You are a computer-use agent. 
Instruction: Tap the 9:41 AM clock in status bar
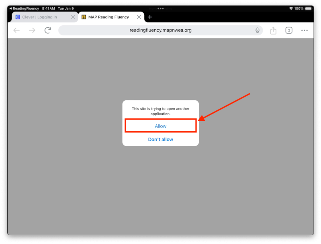48,8
